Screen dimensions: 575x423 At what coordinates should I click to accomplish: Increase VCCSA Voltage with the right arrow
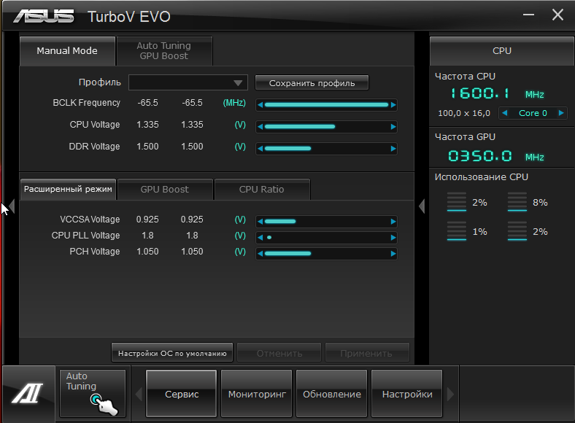(393, 222)
